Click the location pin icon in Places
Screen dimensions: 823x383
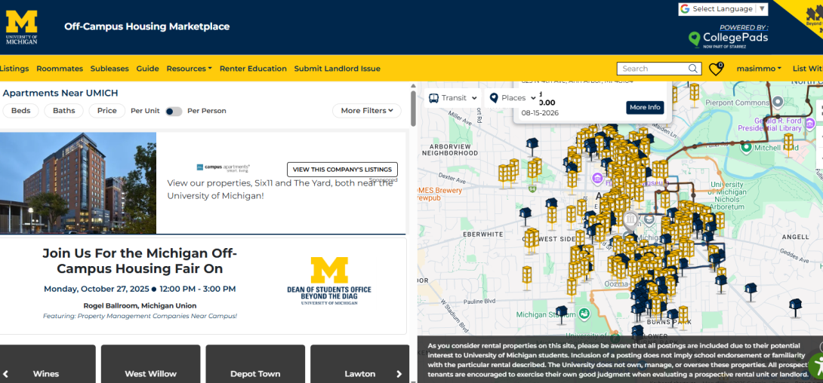(x=493, y=98)
